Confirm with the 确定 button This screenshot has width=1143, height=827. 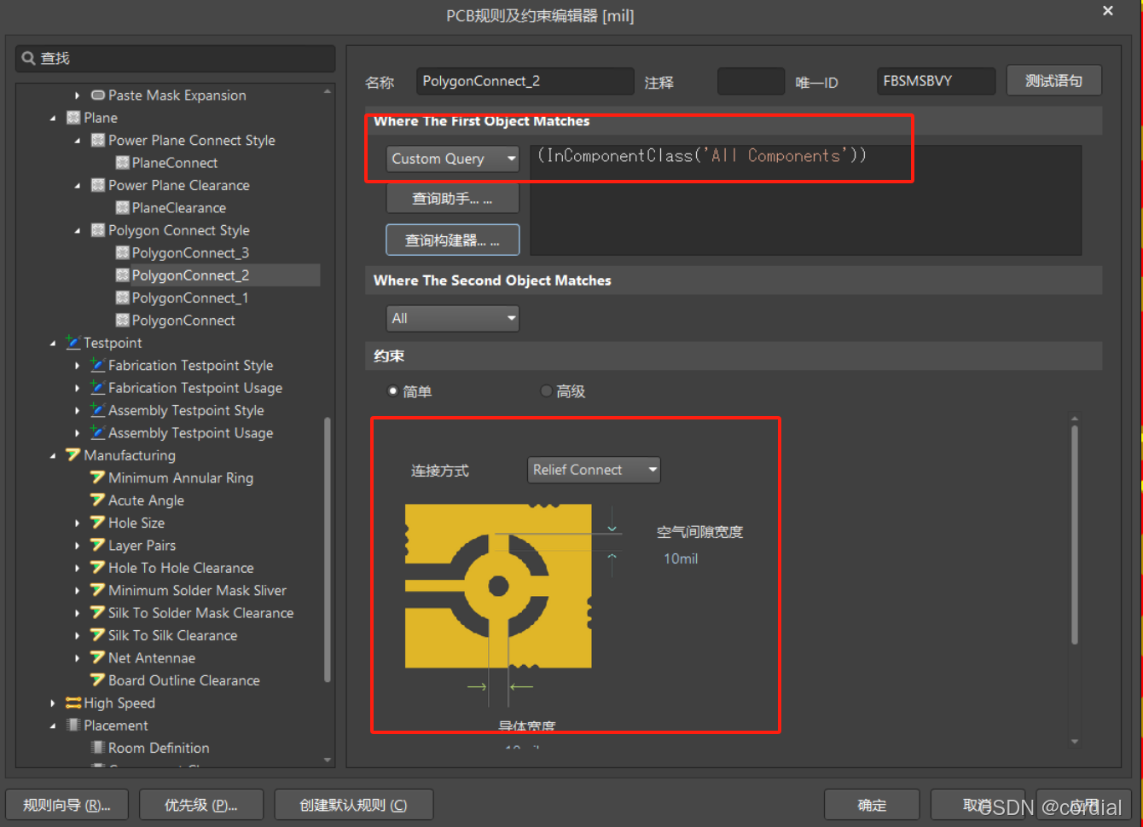click(872, 805)
